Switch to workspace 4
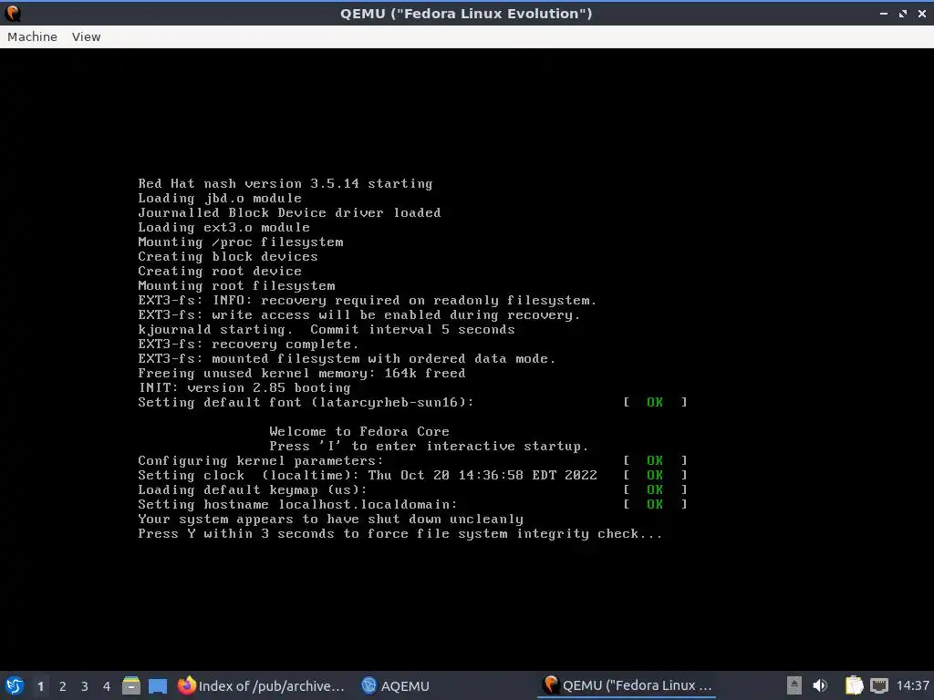This screenshot has width=934, height=700. 107,686
